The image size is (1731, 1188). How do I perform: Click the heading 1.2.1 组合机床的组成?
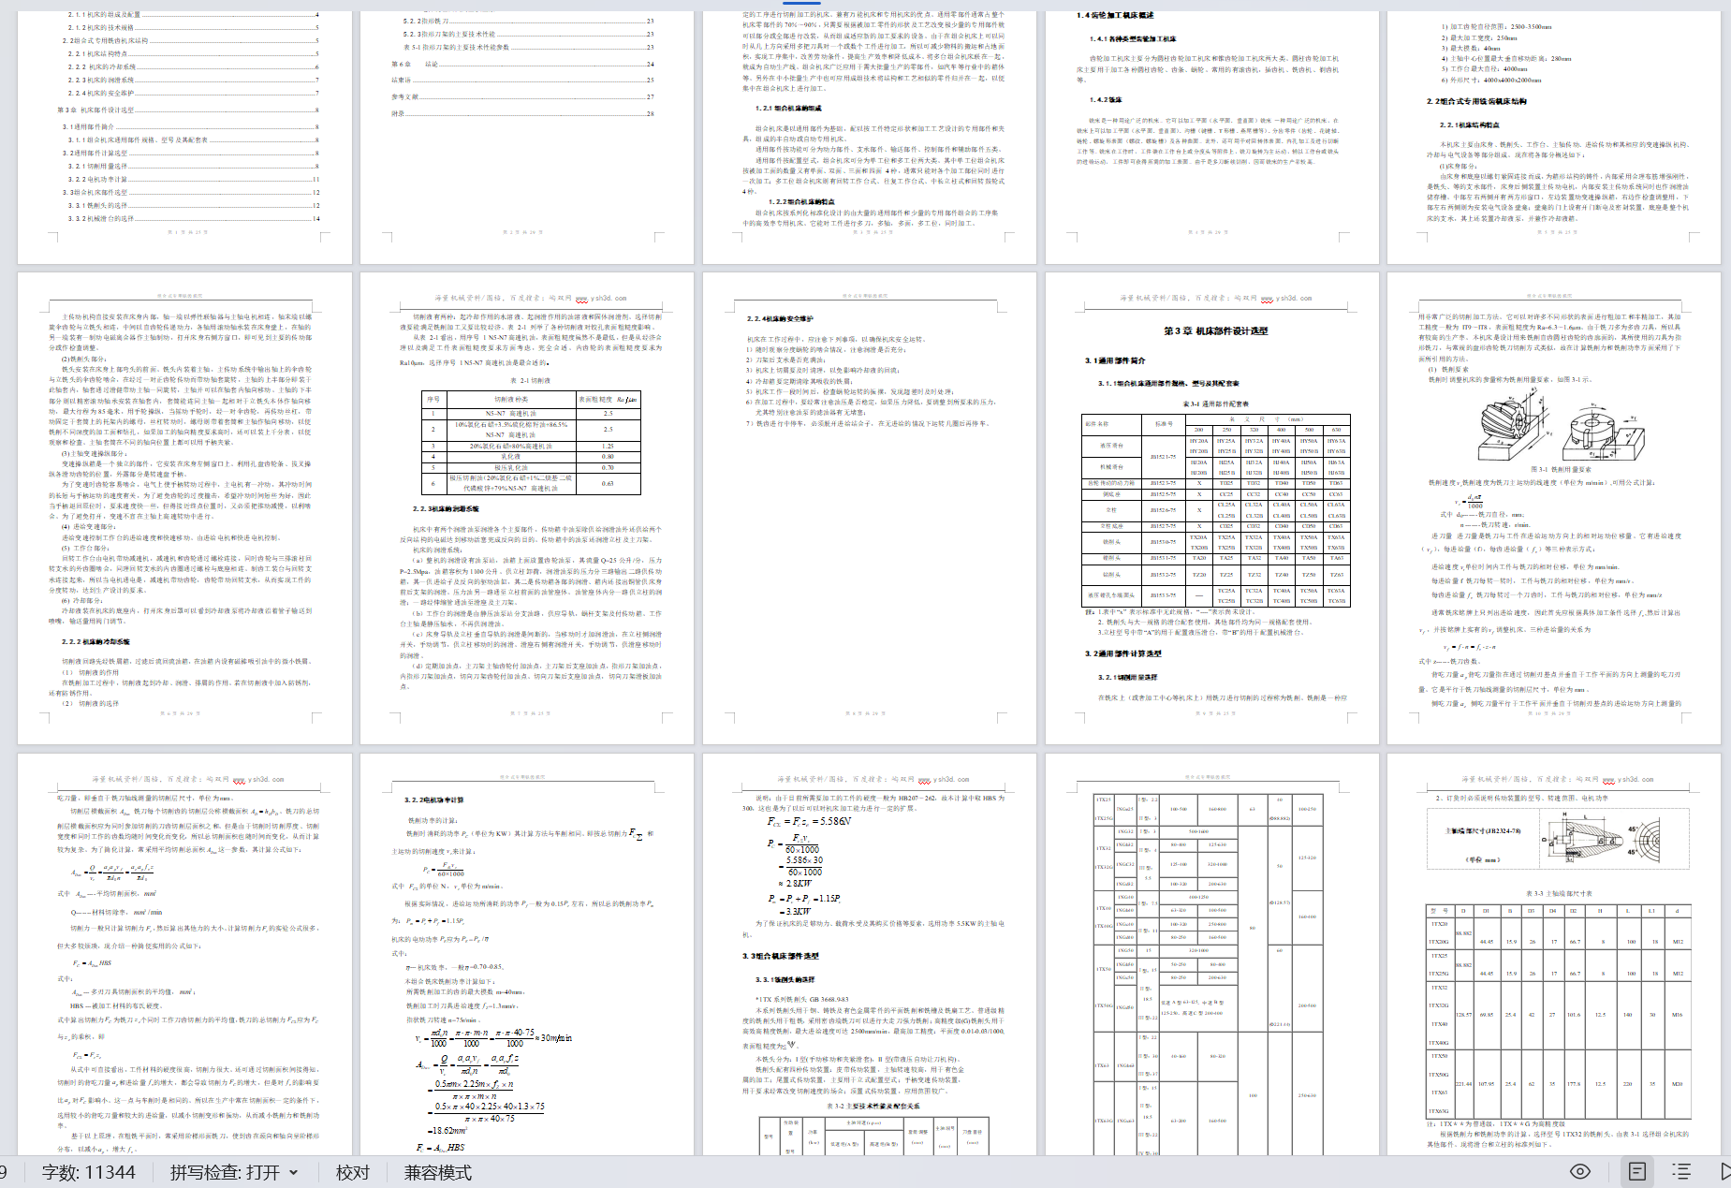pyautogui.click(x=789, y=109)
